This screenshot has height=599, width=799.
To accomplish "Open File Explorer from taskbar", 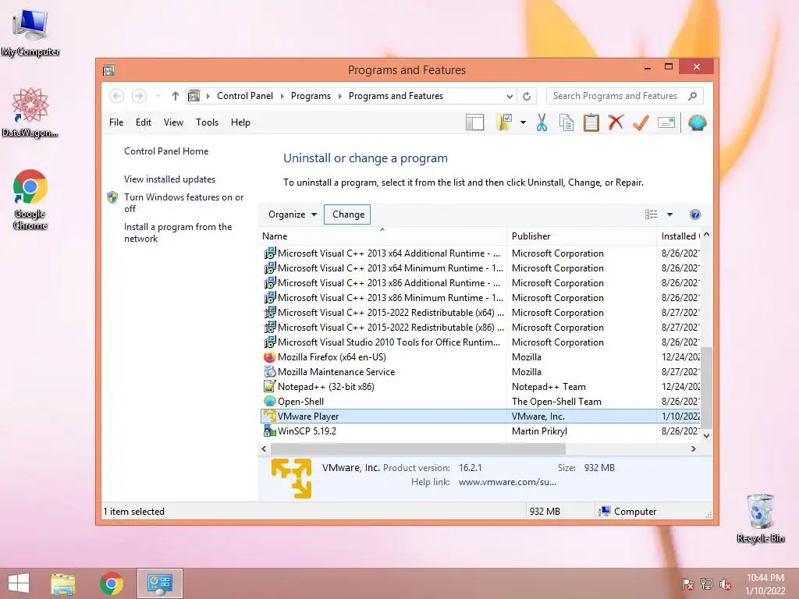I will [x=63, y=583].
